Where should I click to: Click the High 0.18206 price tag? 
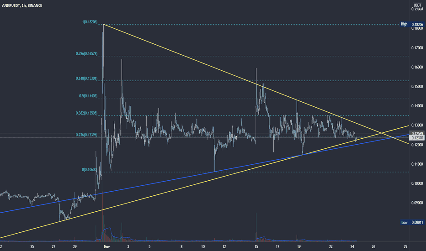(411, 25)
